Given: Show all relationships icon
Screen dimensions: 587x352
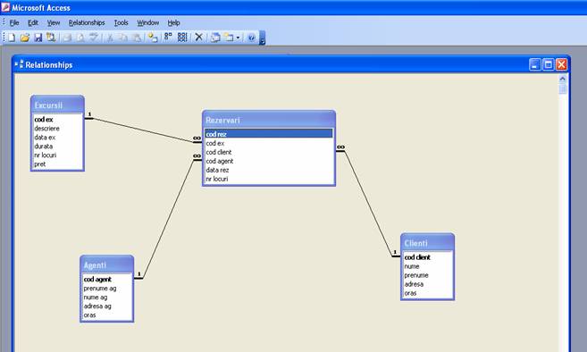Looking at the screenshot, I should tap(182, 37).
